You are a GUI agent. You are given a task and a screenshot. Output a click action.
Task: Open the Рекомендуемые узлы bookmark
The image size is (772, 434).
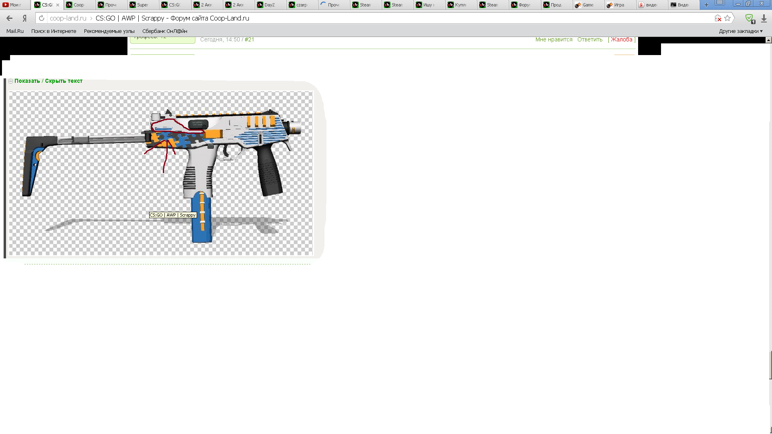tap(109, 31)
